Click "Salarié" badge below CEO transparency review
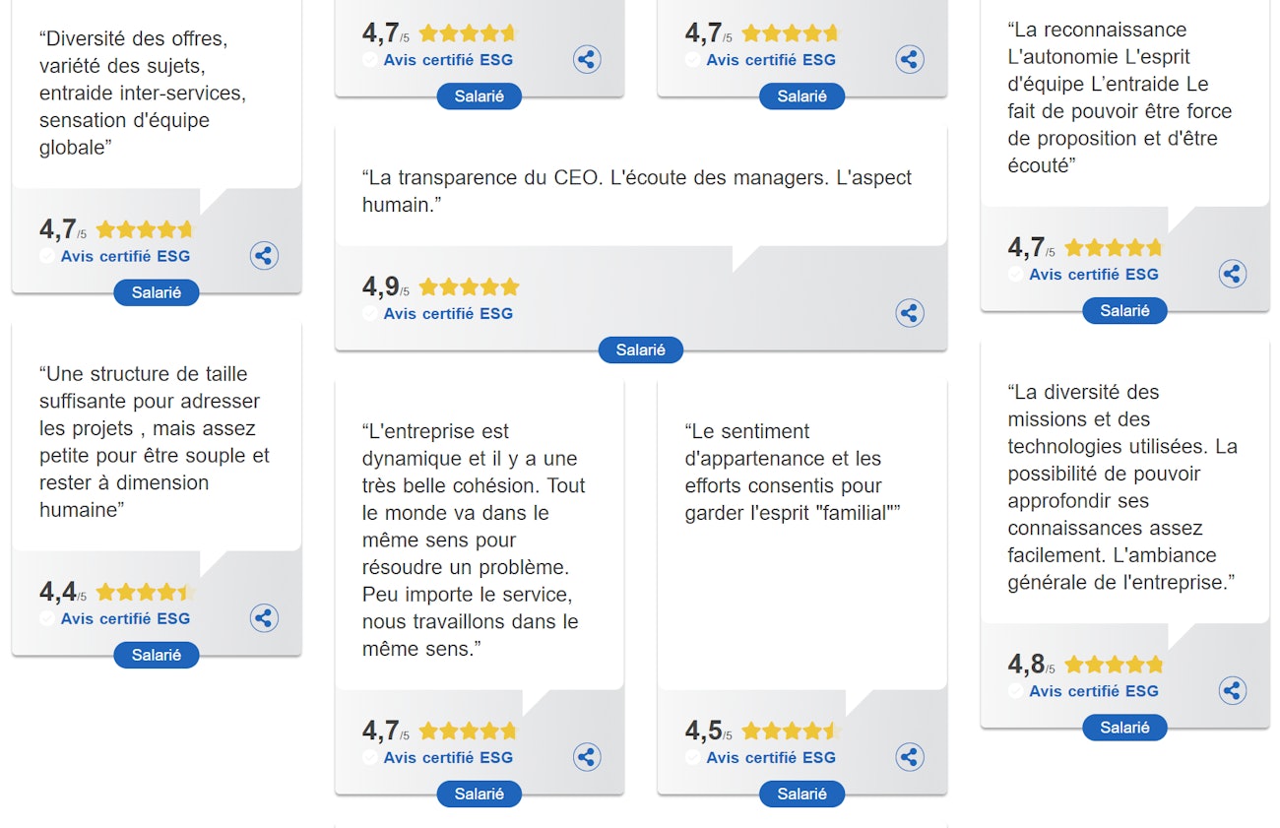The height and width of the screenshot is (828, 1280). tap(641, 350)
